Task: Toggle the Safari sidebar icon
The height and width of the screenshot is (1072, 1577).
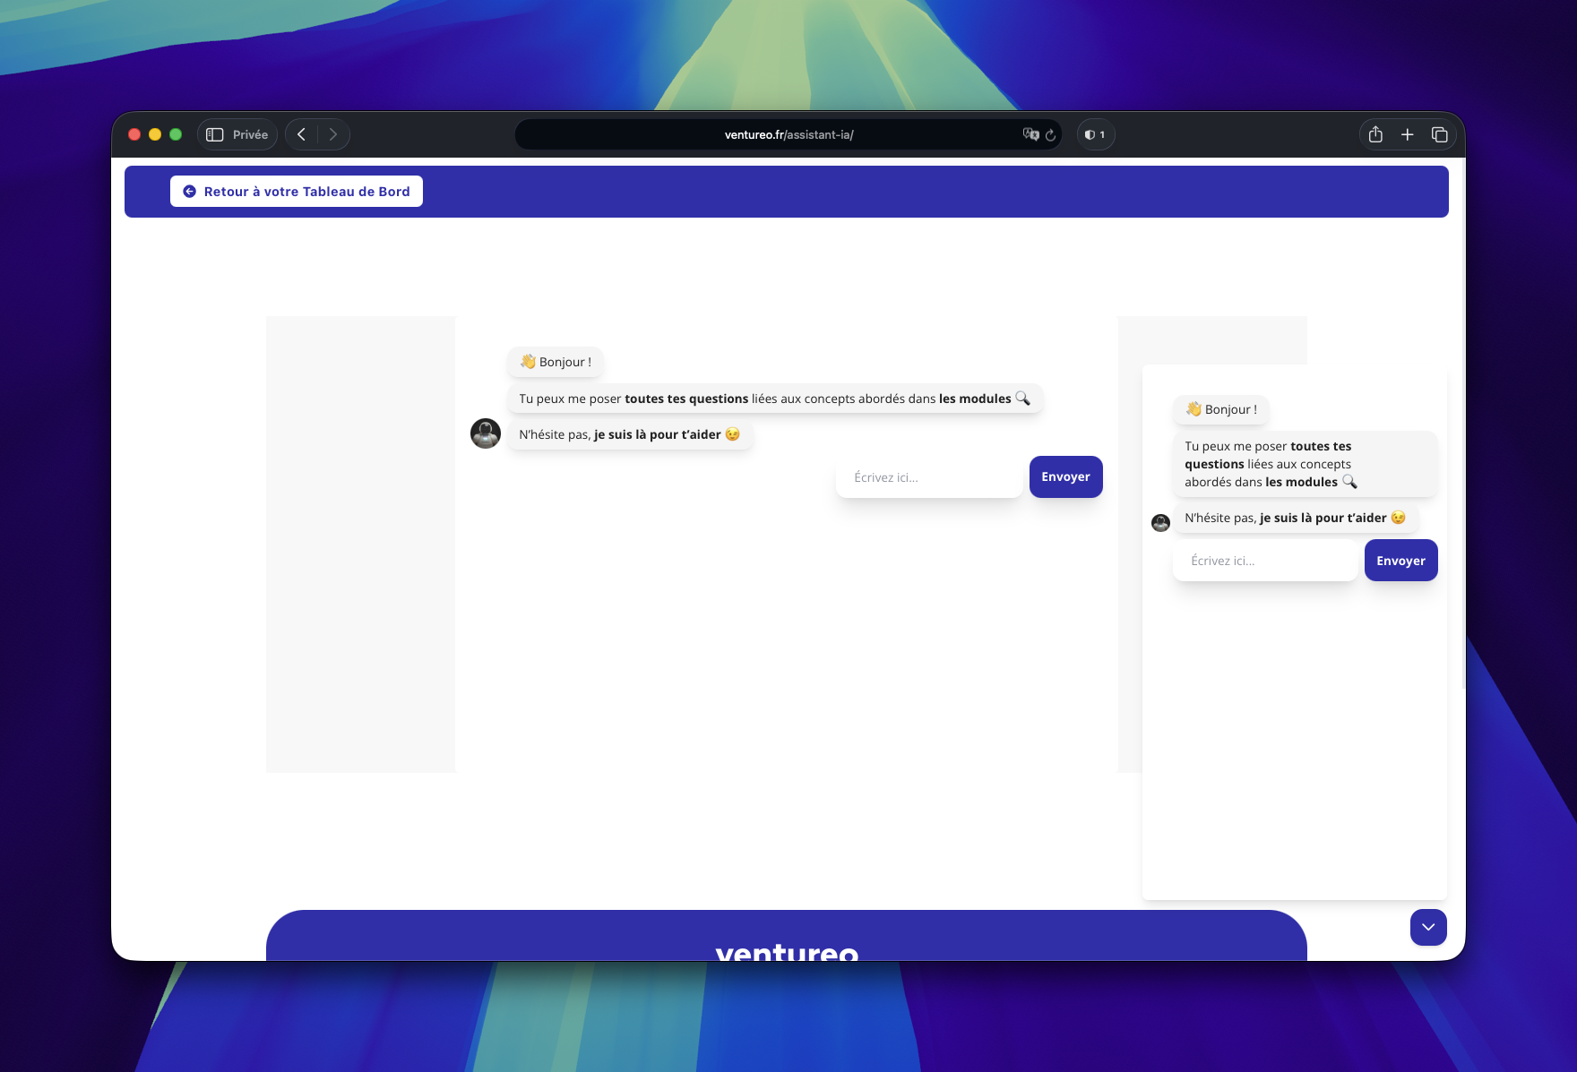Action: point(215,134)
